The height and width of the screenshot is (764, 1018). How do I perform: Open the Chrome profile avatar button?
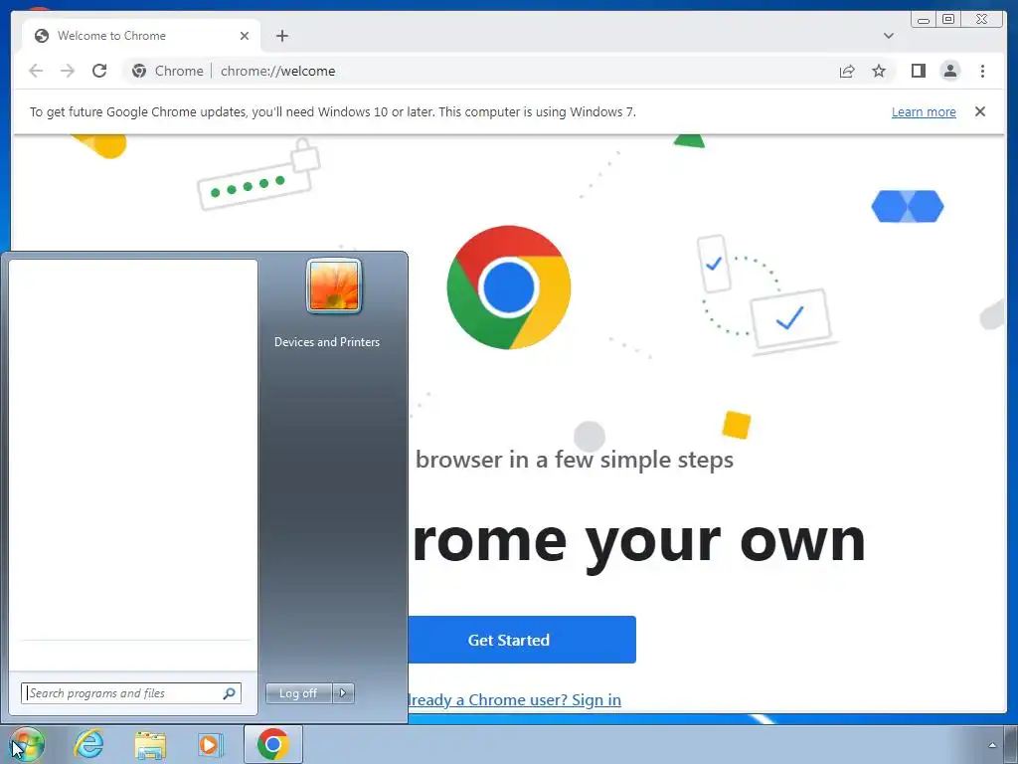click(949, 71)
